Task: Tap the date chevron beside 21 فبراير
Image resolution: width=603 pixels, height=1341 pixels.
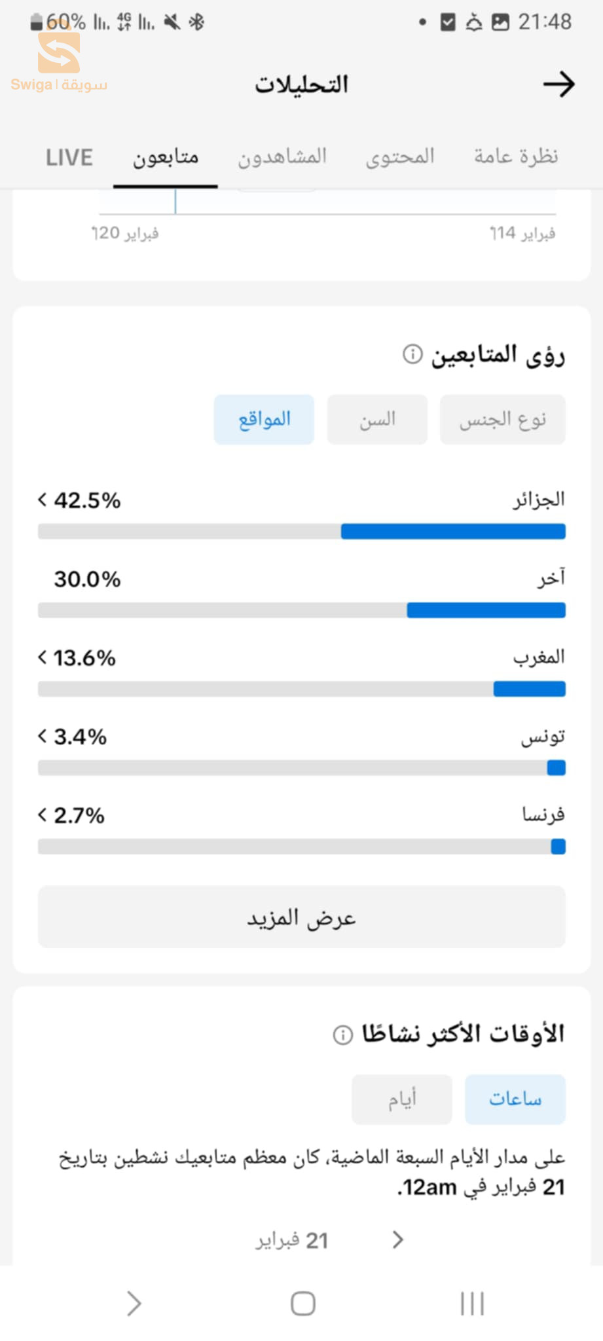Action: 397,1240
